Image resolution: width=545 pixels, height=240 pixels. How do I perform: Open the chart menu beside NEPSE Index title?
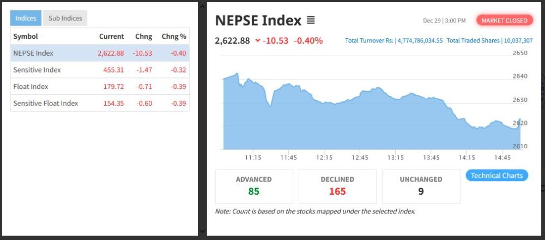tap(311, 21)
